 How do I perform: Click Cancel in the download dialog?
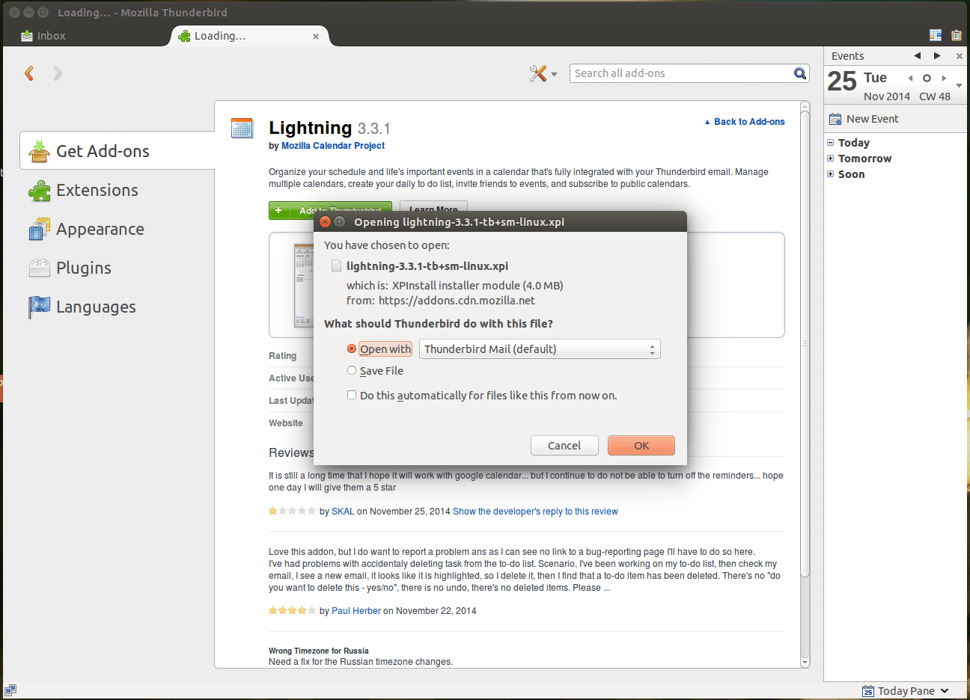point(564,446)
